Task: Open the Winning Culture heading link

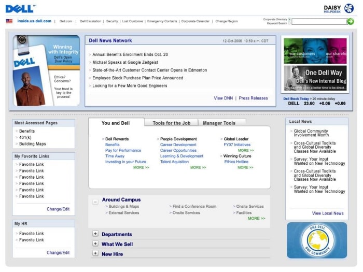Action: coord(237,156)
